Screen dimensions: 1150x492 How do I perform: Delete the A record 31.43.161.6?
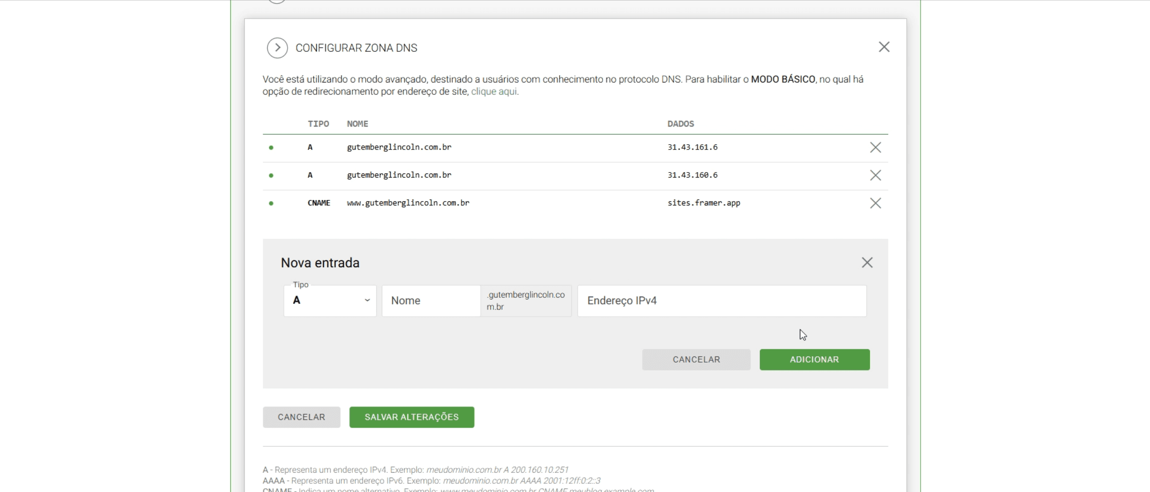pyautogui.click(x=875, y=147)
